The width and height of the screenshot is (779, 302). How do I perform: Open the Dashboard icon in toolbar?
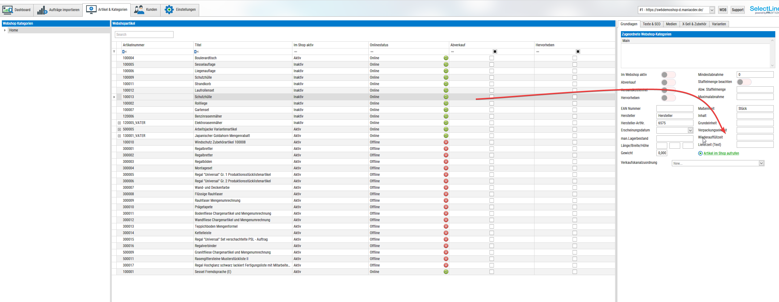pyautogui.click(x=8, y=10)
